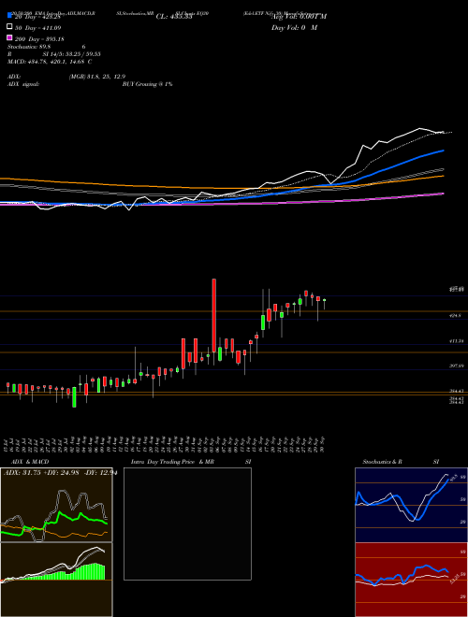
Task: Click the 'Intra Day Trading Price & MR' heading
Action: (172, 462)
